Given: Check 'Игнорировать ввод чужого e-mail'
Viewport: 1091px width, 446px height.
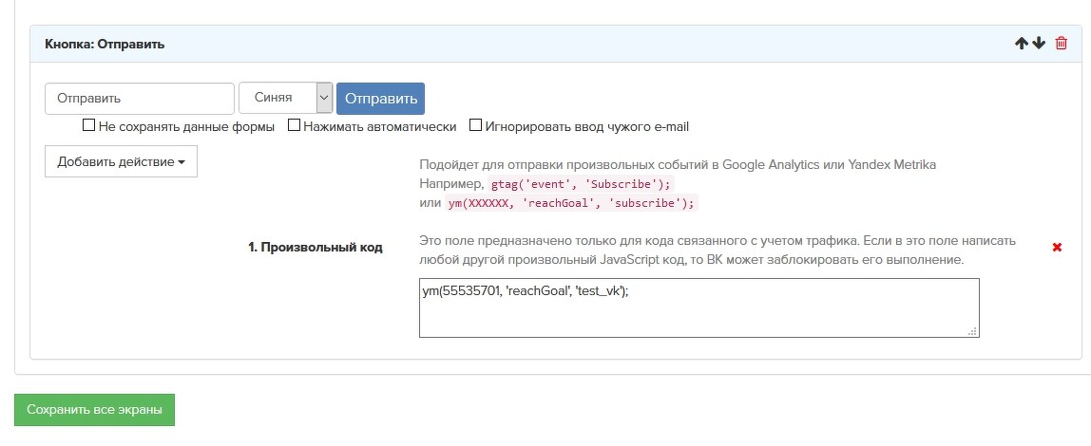Looking at the screenshot, I should point(475,125).
